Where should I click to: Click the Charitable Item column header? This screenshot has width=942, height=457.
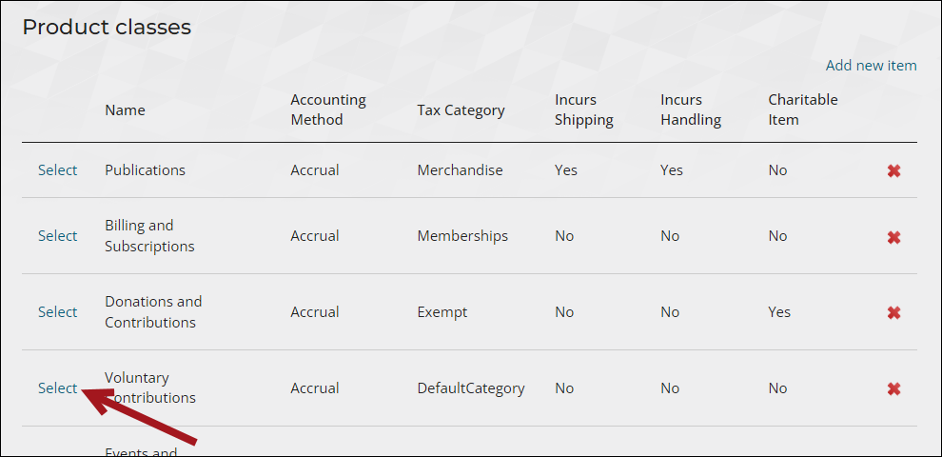(803, 109)
